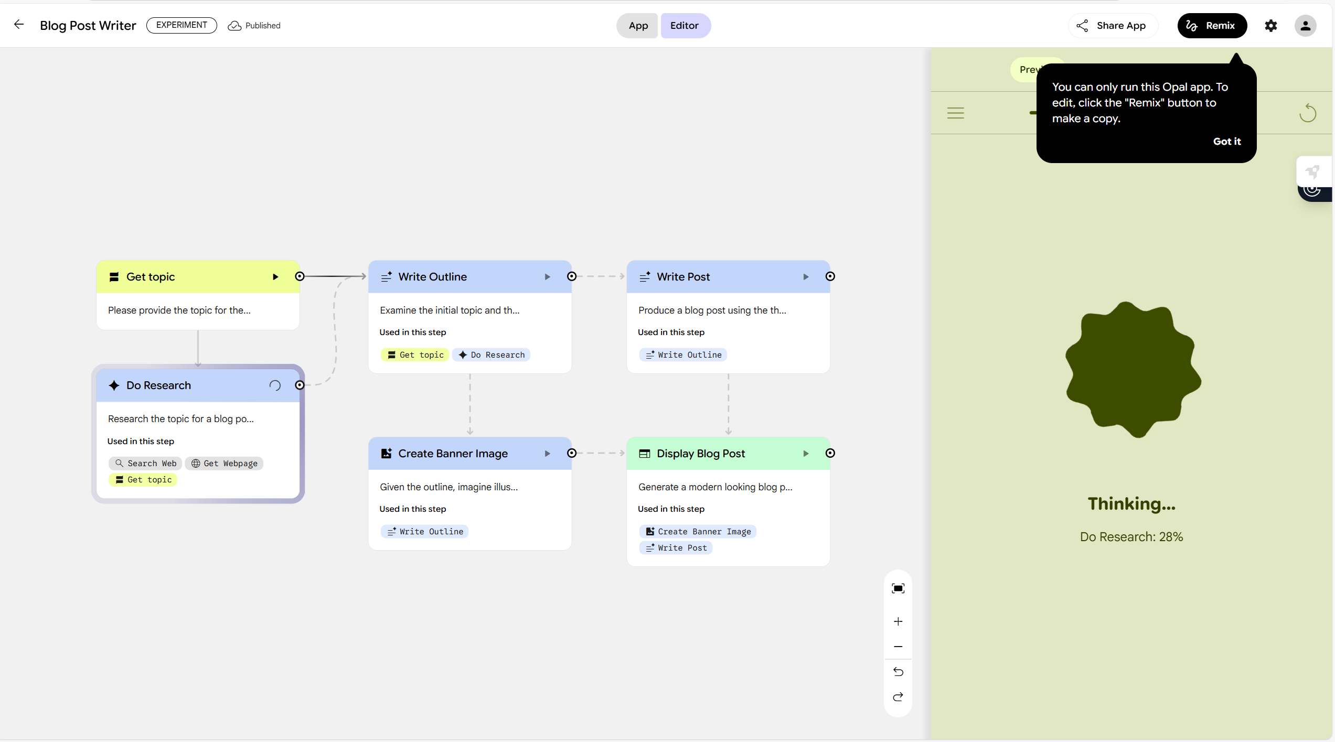Screen dimensions: 1335x742
Task: Run the Write Outline step
Action: [547, 277]
